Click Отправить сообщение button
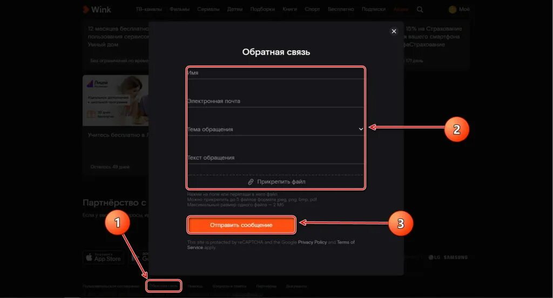Viewport: 553px width, 298px height. pyautogui.click(x=241, y=225)
